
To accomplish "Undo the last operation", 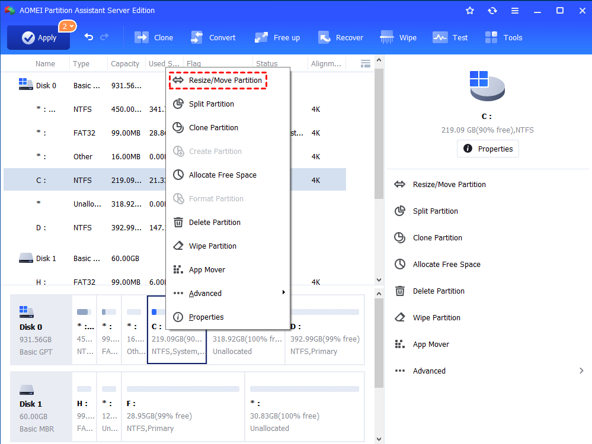I will click(89, 37).
